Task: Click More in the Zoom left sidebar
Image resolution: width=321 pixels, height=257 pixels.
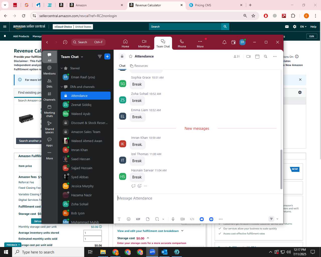Action: (49, 155)
